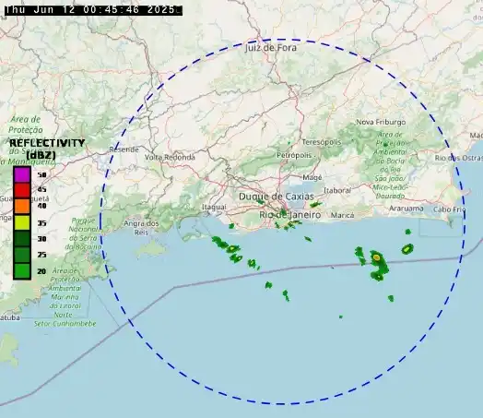Click the yellow 35 dBZ legend swatch
This screenshot has height=418, width=483.
point(22,222)
